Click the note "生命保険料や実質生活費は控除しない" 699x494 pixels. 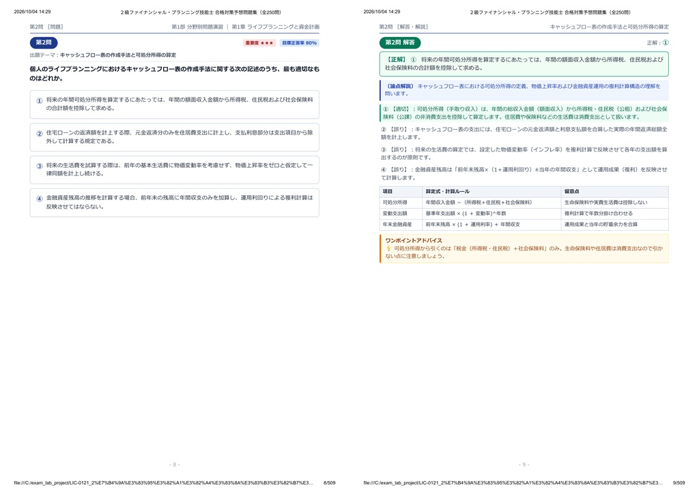point(606,203)
